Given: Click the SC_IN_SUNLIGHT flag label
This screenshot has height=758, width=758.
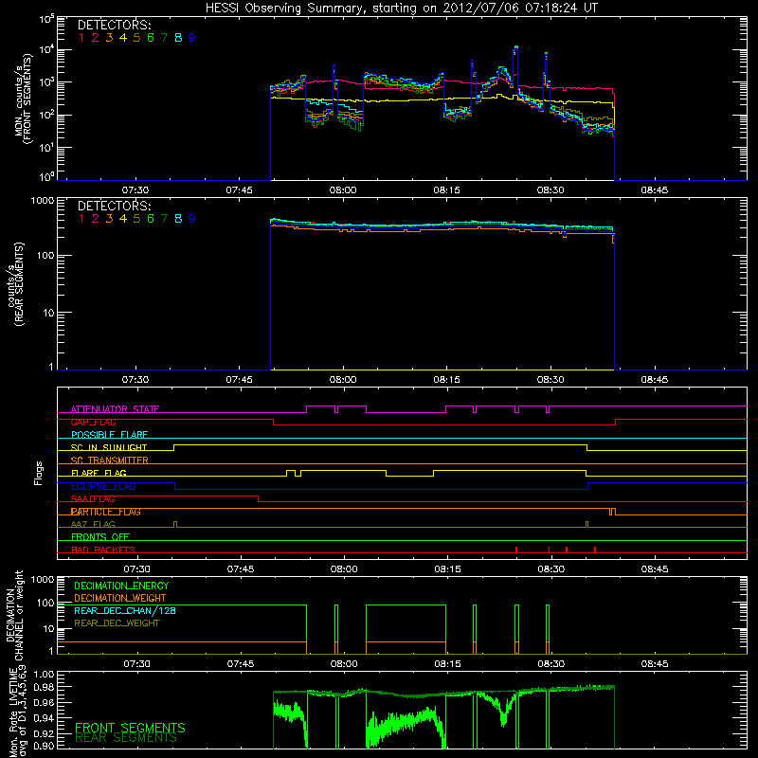Looking at the screenshot, I should click(109, 447).
